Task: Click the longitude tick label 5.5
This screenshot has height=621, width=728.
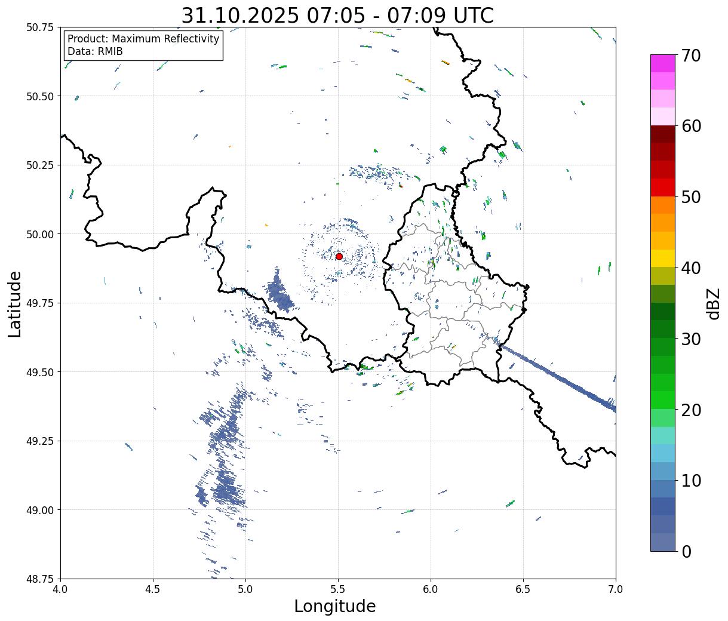Action: [x=338, y=589]
